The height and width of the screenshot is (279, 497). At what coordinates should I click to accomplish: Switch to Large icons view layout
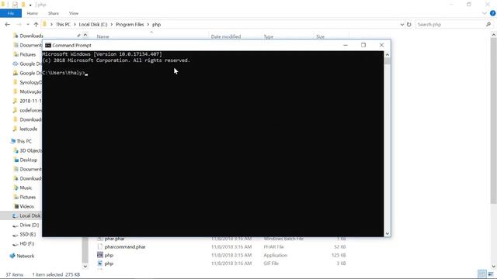(x=491, y=274)
